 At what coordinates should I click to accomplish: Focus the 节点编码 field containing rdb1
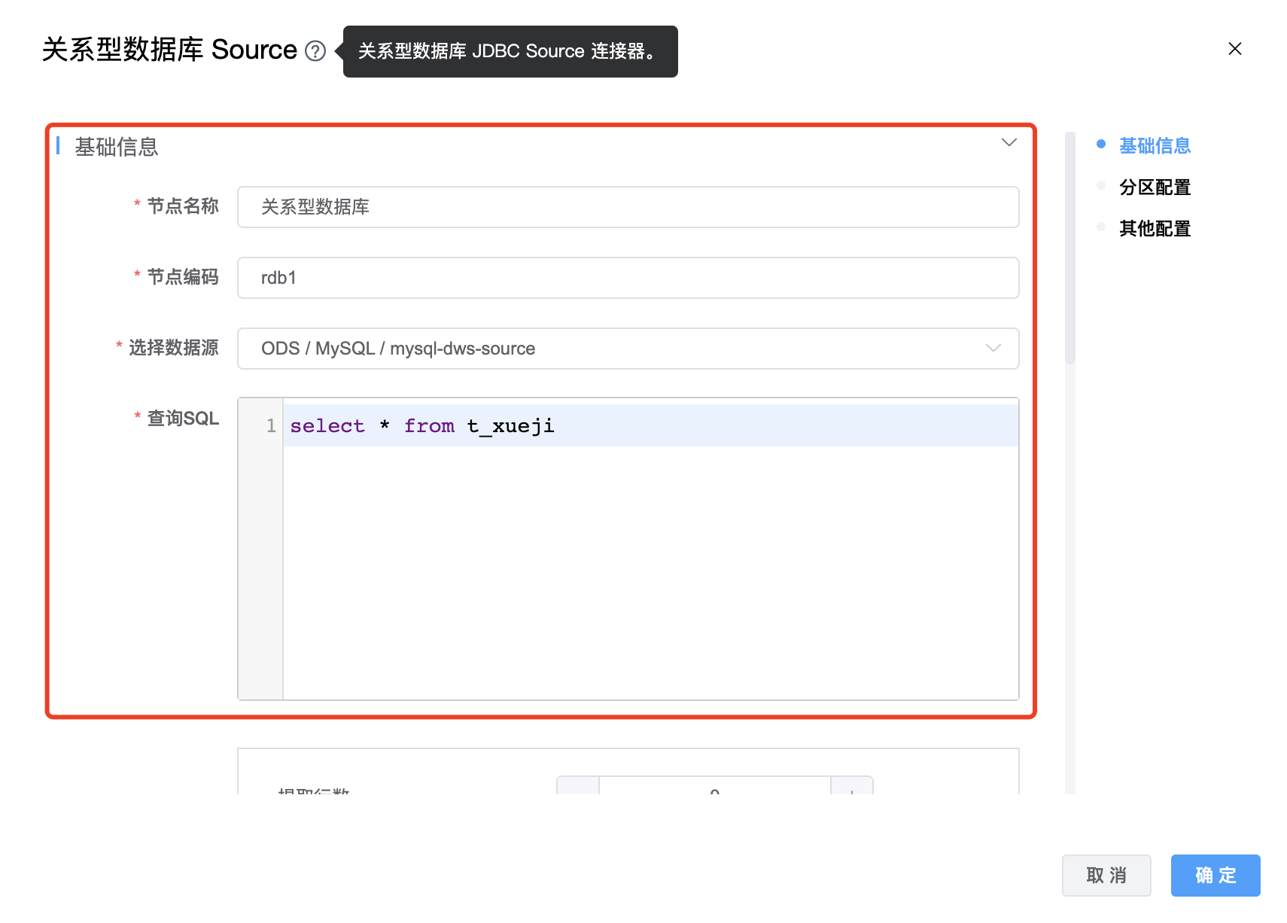(628, 278)
